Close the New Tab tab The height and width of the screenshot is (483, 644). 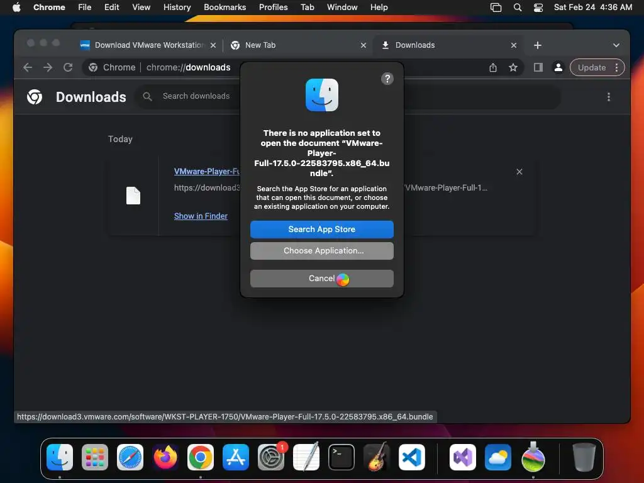coord(363,45)
